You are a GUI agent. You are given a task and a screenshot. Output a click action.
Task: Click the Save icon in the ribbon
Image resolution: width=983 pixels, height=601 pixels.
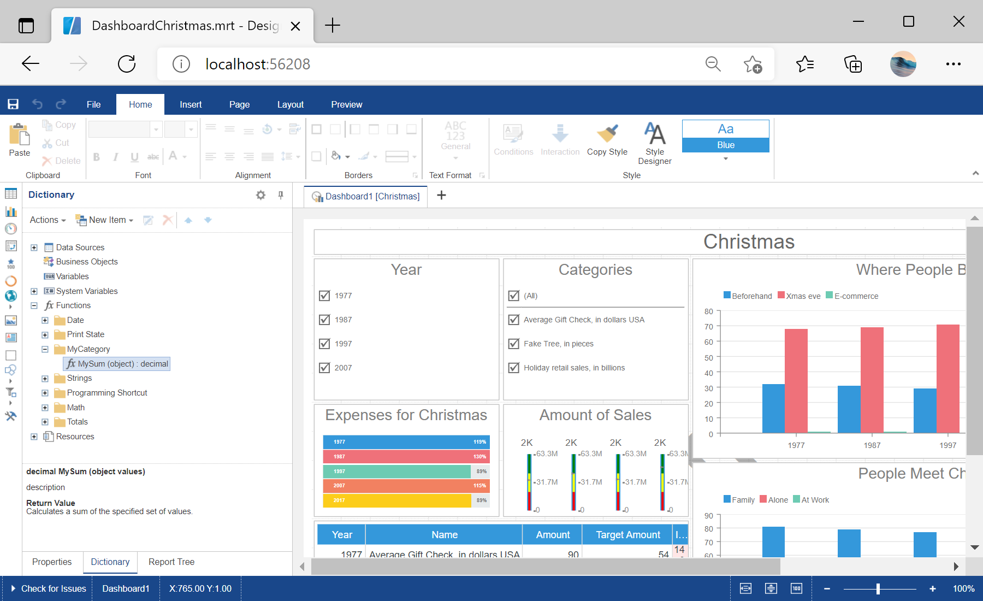tap(13, 104)
